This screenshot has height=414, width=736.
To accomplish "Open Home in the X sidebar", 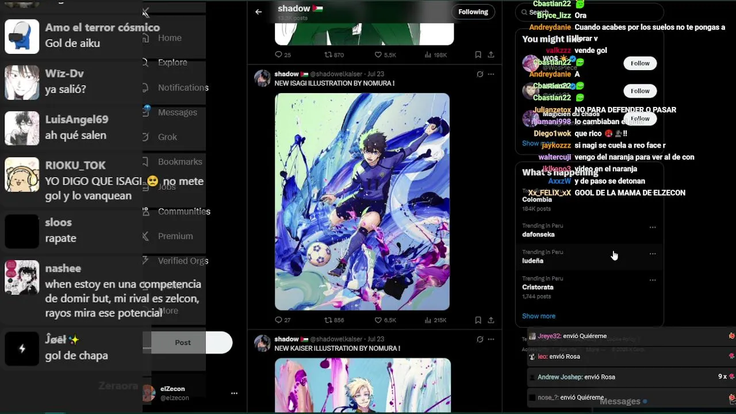I will coord(170,38).
